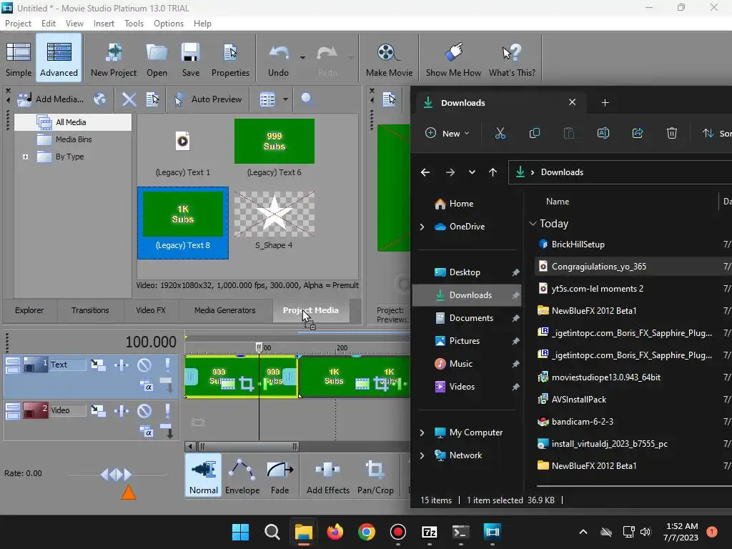Toggle Auto Preview in media panel

tap(208, 99)
